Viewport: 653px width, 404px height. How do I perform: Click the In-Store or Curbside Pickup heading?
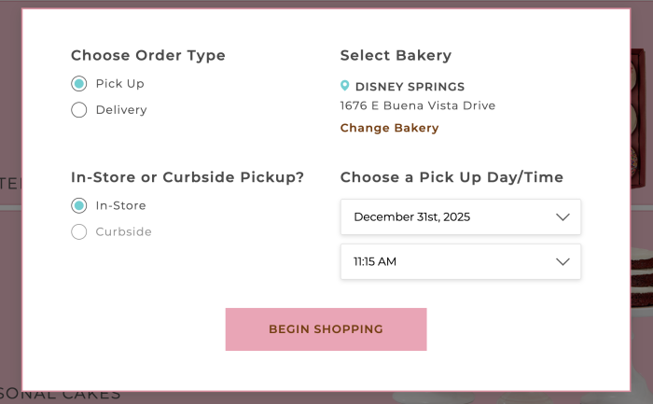(188, 177)
